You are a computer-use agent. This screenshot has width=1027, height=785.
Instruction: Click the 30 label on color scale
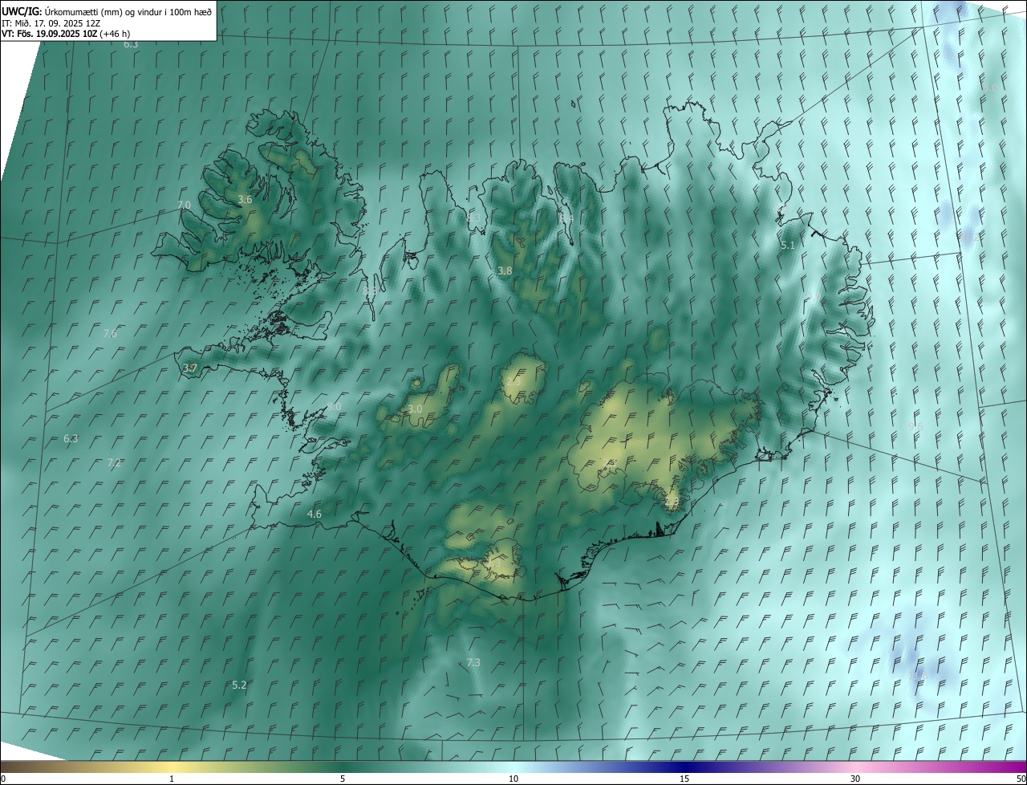(855, 779)
